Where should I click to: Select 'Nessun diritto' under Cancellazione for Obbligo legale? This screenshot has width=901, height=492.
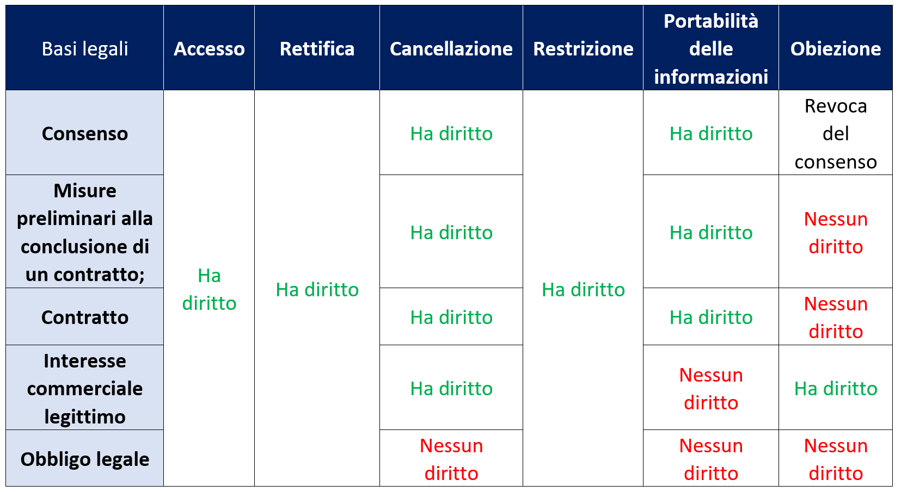point(451,458)
